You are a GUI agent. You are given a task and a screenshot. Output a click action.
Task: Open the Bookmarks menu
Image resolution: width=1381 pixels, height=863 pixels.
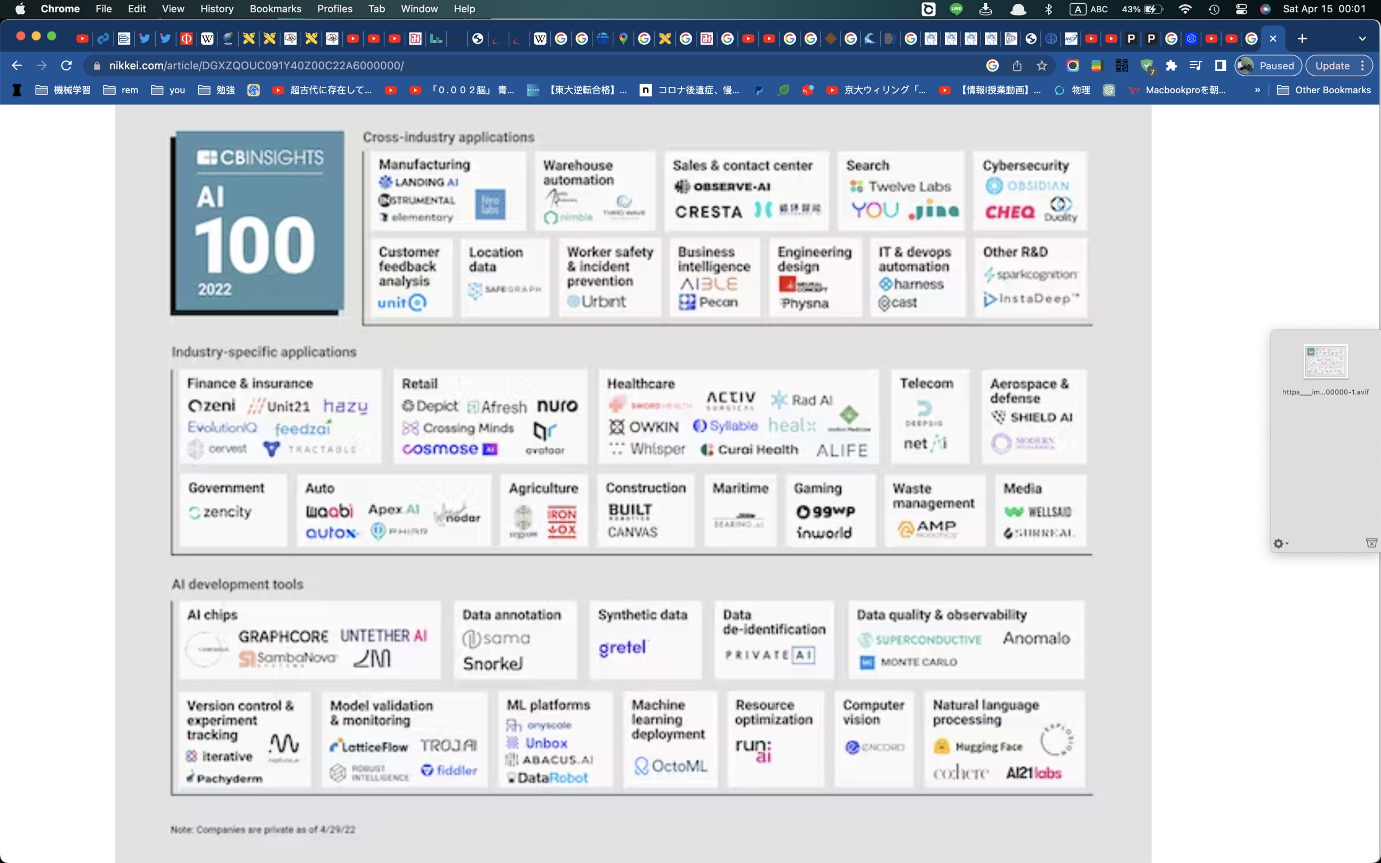tap(275, 9)
